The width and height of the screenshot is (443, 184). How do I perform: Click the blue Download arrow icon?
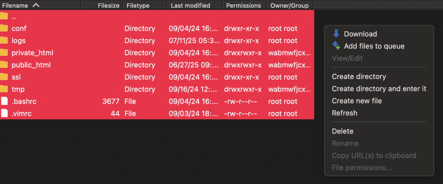point(336,34)
